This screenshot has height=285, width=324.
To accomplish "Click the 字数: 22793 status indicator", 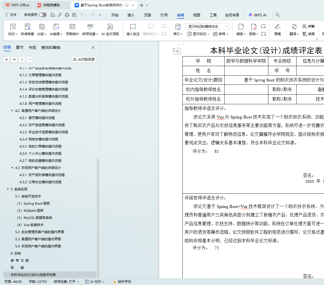I will (38, 282).
